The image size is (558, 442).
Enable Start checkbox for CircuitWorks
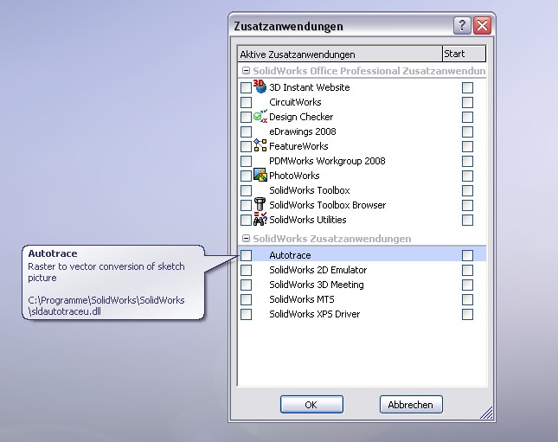point(467,102)
